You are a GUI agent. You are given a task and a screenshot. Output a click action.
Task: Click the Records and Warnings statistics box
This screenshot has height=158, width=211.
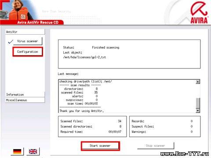[165, 126]
